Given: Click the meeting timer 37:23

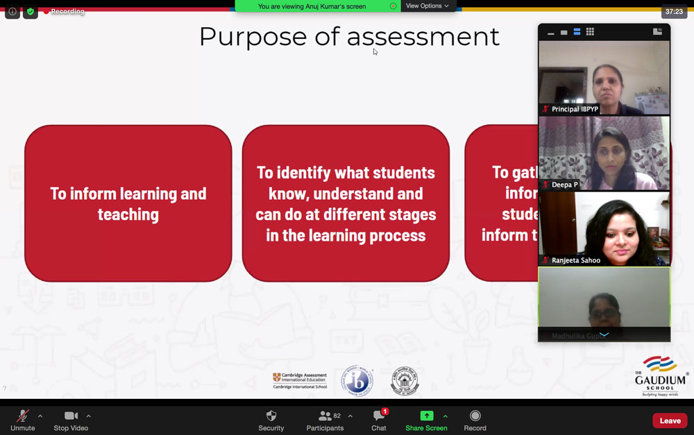Looking at the screenshot, I should click(x=674, y=12).
